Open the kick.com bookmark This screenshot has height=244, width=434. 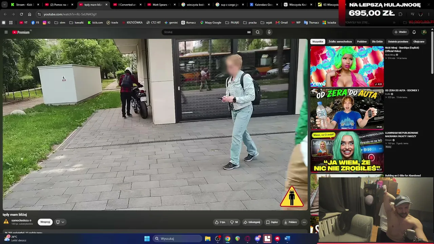95,23
